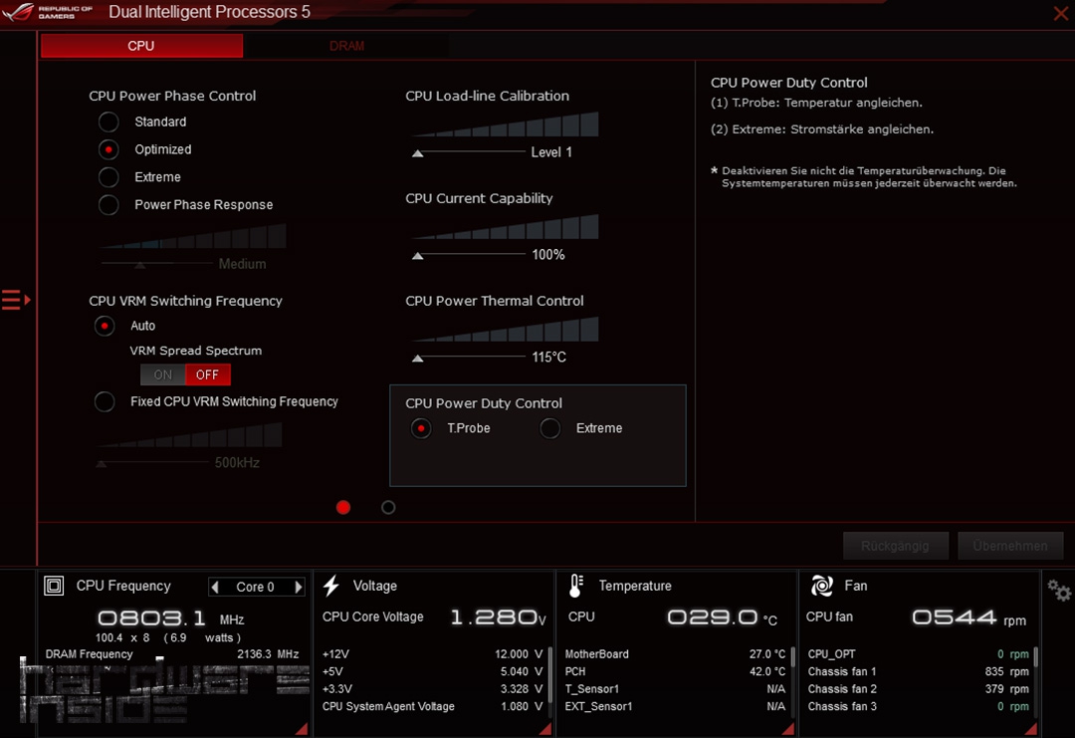
Task: Click the Chassis fan 3 row
Action: click(x=919, y=706)
